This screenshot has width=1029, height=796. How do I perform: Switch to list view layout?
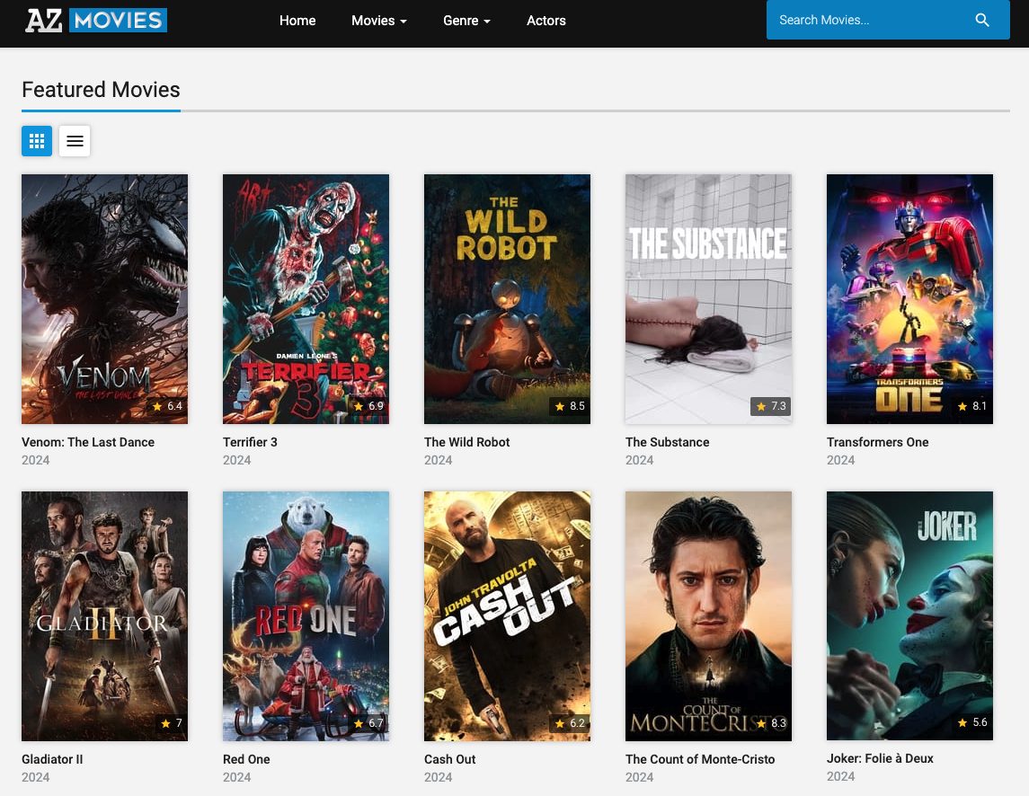coord(75,141)
